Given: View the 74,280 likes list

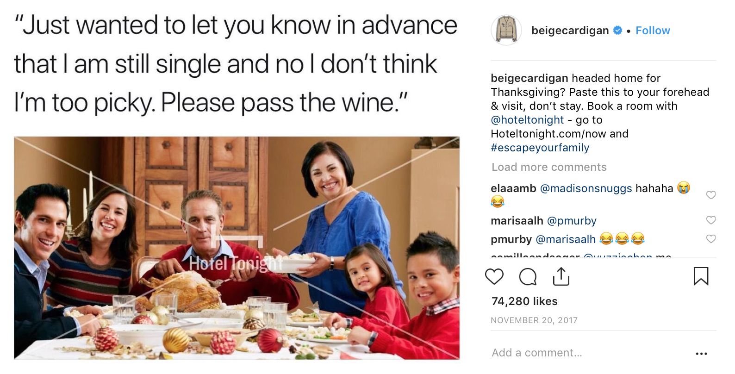Looking at the screenshot, I should tap(524, 301).
